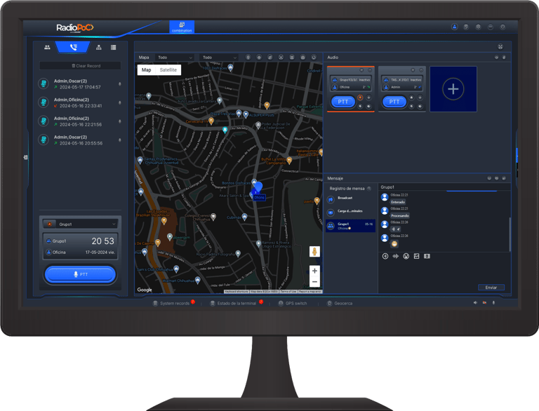Click the Clear Record button
This screenshot has height=411, width=539.
coord(80,66)
